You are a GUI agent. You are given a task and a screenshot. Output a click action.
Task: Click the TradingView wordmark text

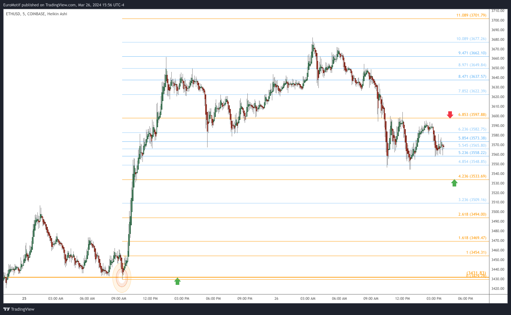(x=23, y=309)
